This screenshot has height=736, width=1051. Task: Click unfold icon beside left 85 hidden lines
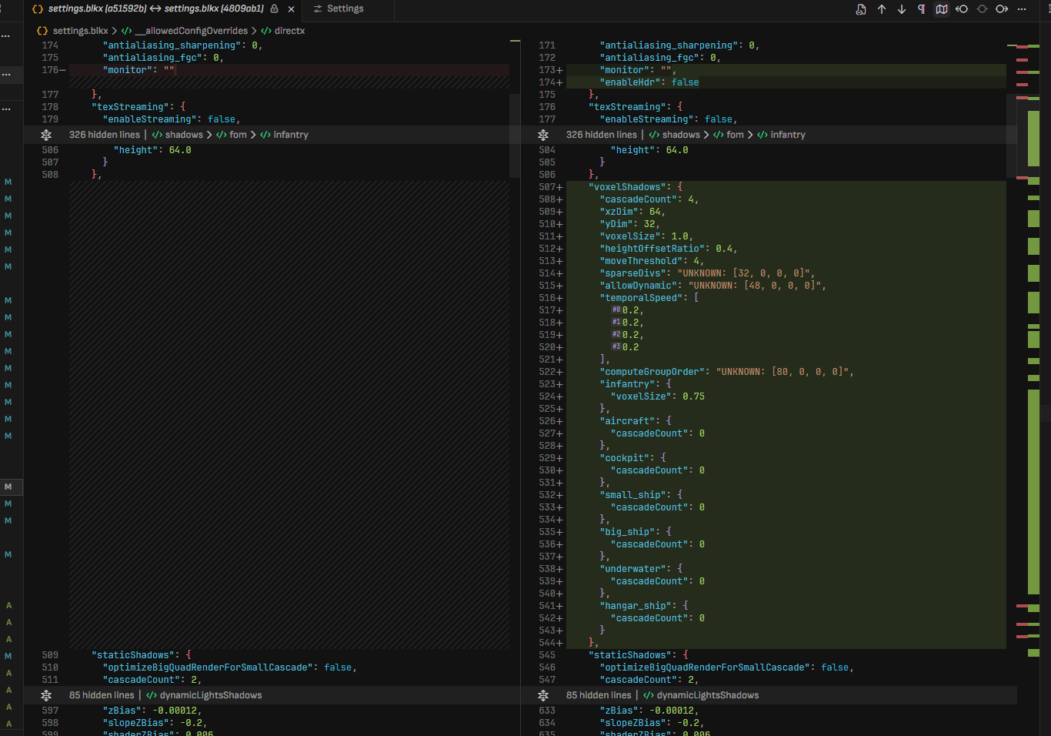pyautogui.click(x=46, y=695)
